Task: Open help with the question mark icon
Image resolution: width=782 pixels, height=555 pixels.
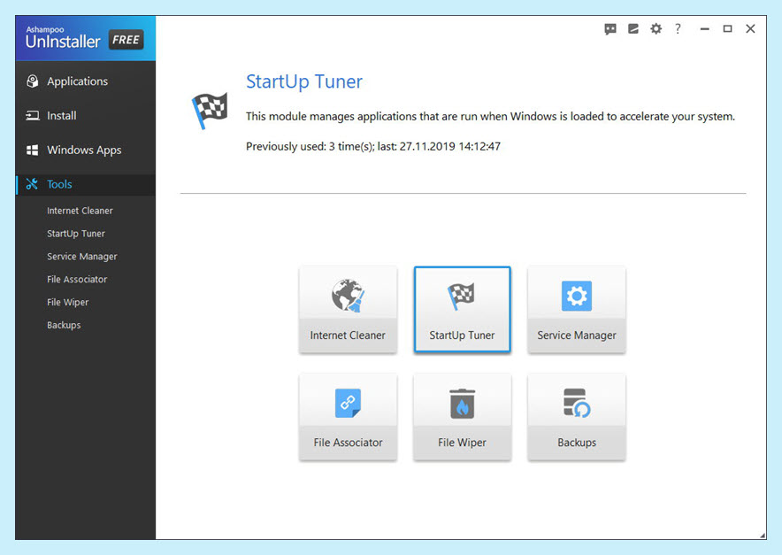Action: coord(678,29)
